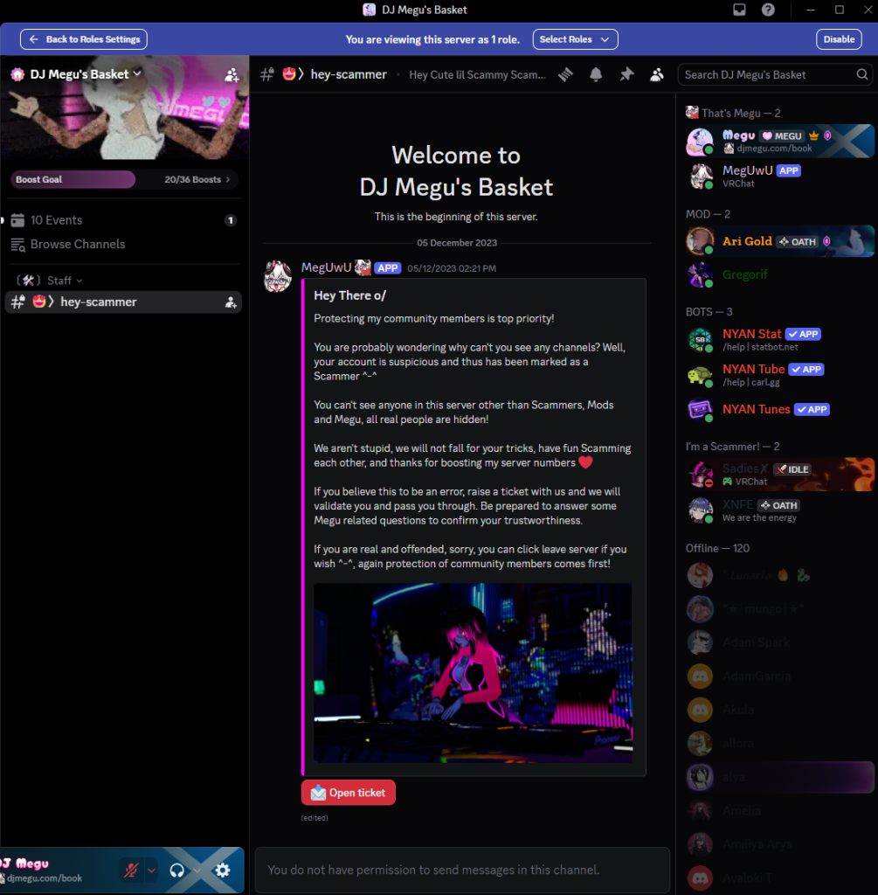
Task: Toggle microphone mute in user panel
Action: point(131,870)
